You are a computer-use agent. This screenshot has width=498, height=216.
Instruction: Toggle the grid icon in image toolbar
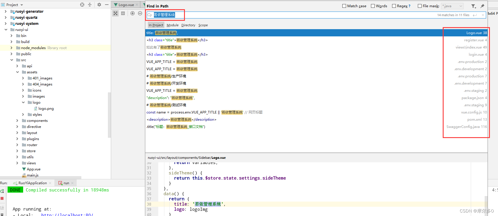pos(123,13)
